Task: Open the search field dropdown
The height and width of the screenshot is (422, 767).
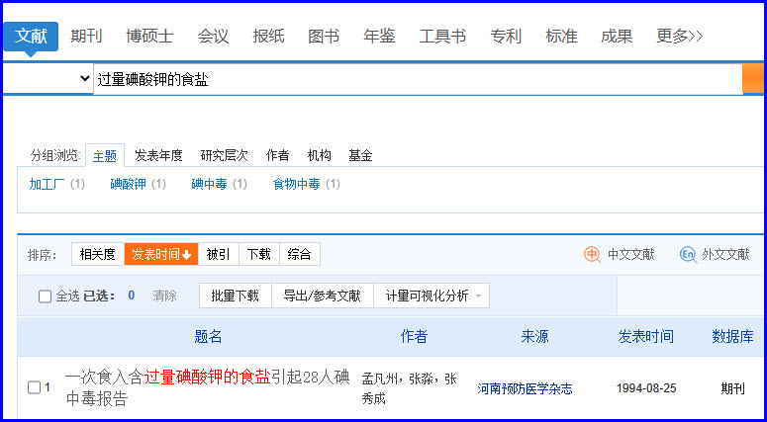Action: click(x=48, y=79)
